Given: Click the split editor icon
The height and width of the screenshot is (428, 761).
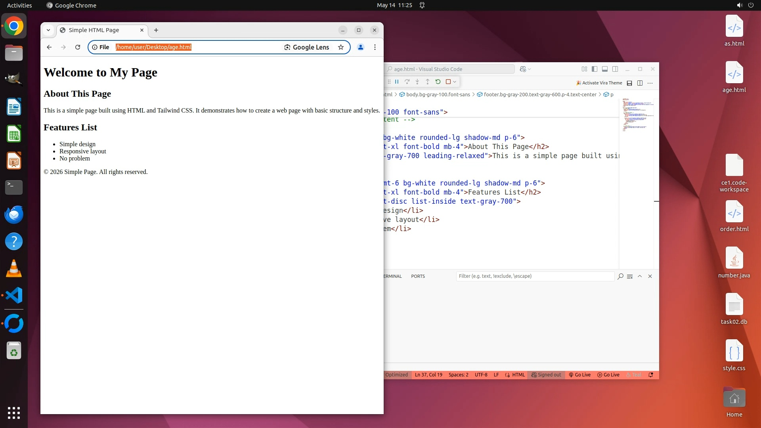Looking at the screenshot, I should (640, 83).
